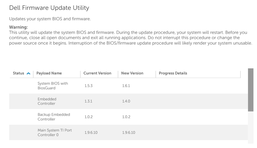
Task: Click the Status sort arrow chevron
Action: pos(29,73)
